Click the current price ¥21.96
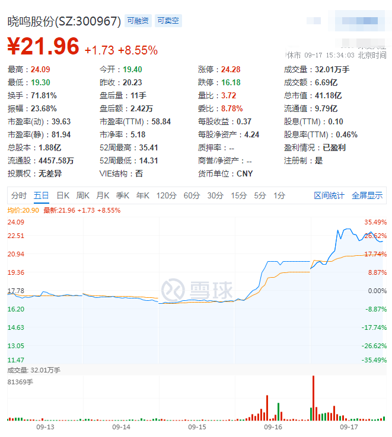The width and height of the screenshot is (392, 437). [43, 46]
